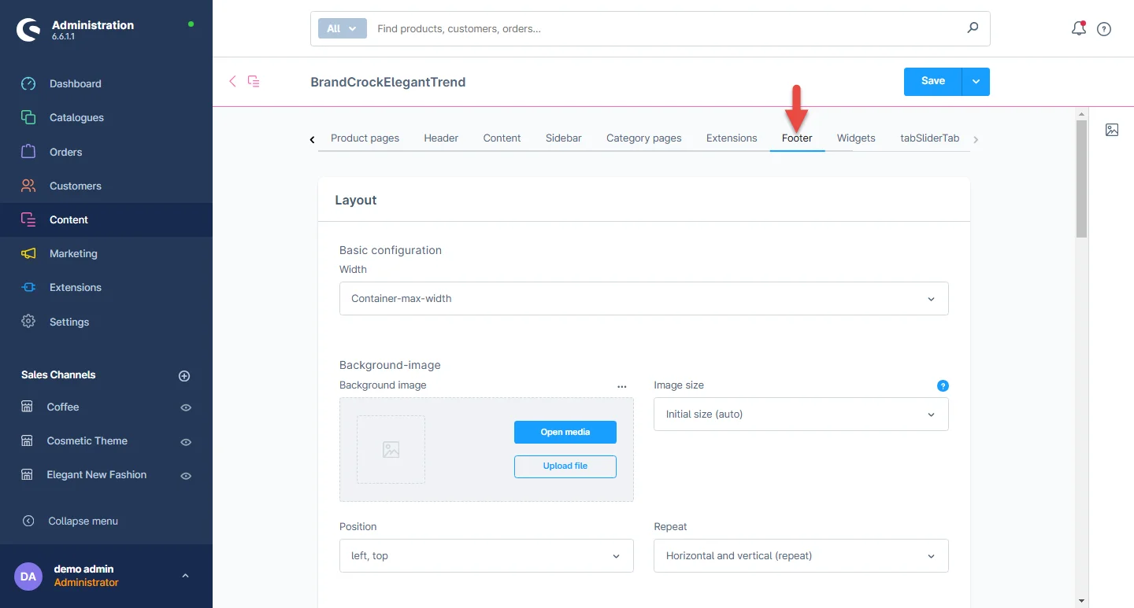Toggle visibility eye for Cosmetic Theme channel
Viewport: 1134px width, 608px height.
[186, 442]
